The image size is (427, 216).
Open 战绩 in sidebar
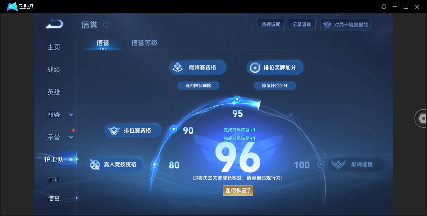(54, 70)
